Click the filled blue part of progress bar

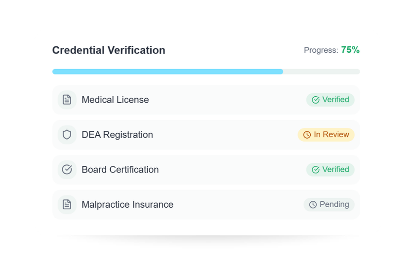coord(167,72)
